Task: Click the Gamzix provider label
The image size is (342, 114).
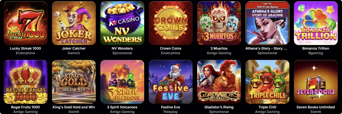Action: 74,53
